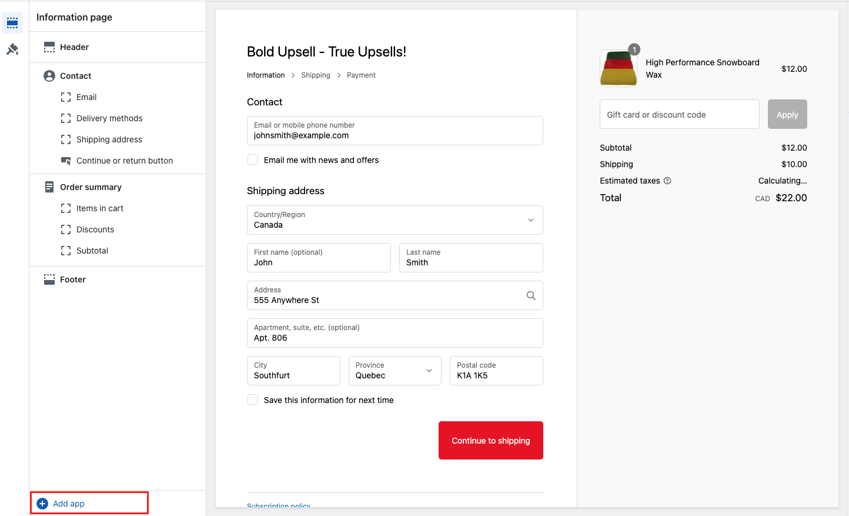849x516 pixels.
Task: Click the plus icon beside Add app
Action: click(x=42, y=504)
